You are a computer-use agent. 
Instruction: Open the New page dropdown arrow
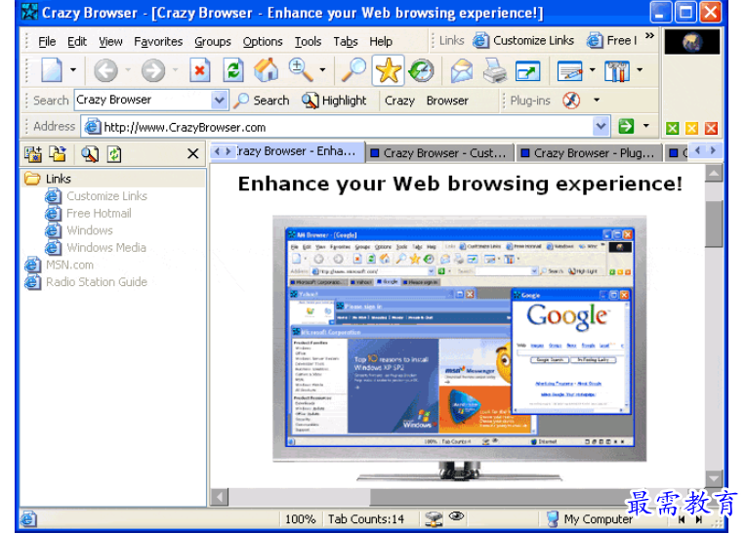pyautogui.click(x=73, y=70)
